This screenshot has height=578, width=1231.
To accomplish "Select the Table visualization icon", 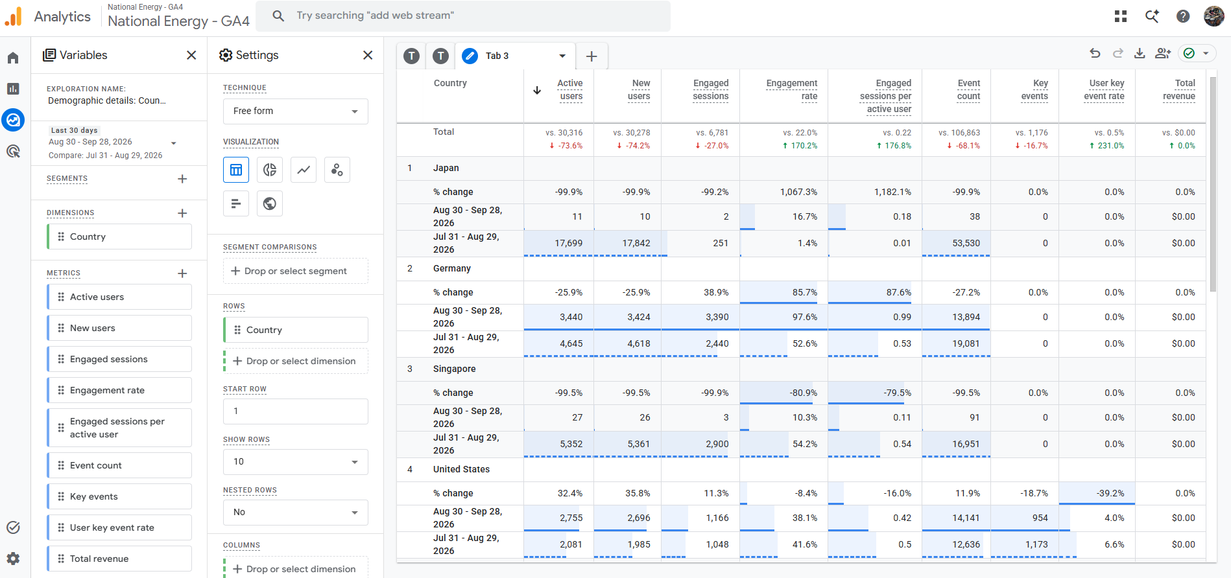I will [236, 170].
